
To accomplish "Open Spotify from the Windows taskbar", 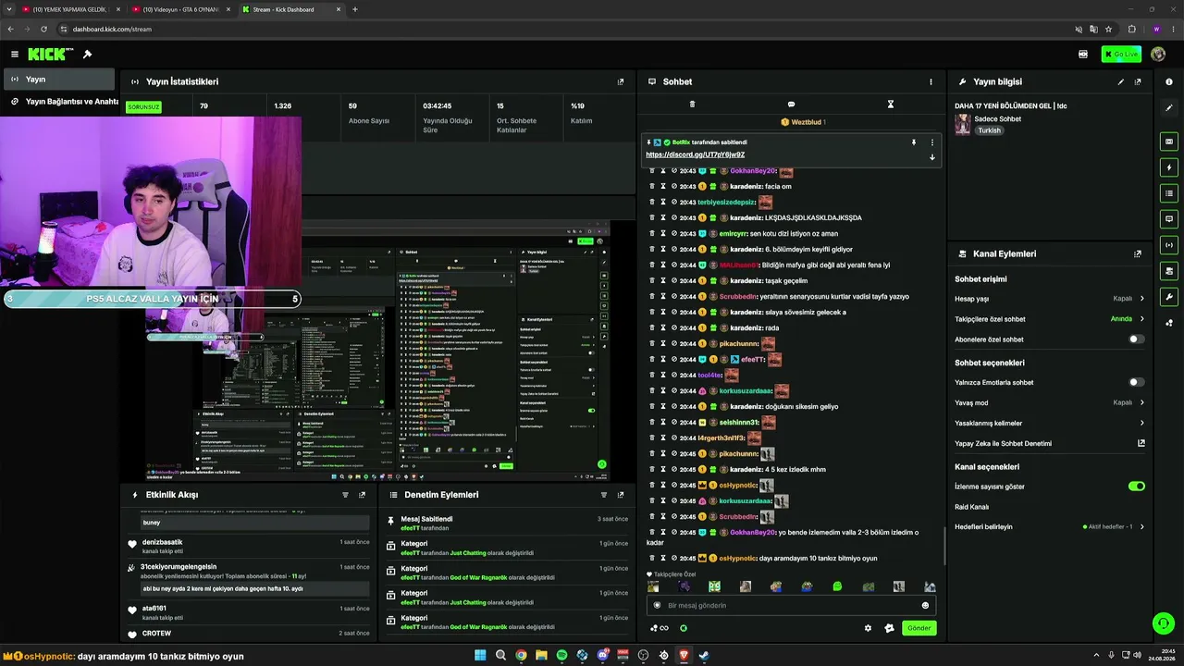I will [x=561, y=656].
